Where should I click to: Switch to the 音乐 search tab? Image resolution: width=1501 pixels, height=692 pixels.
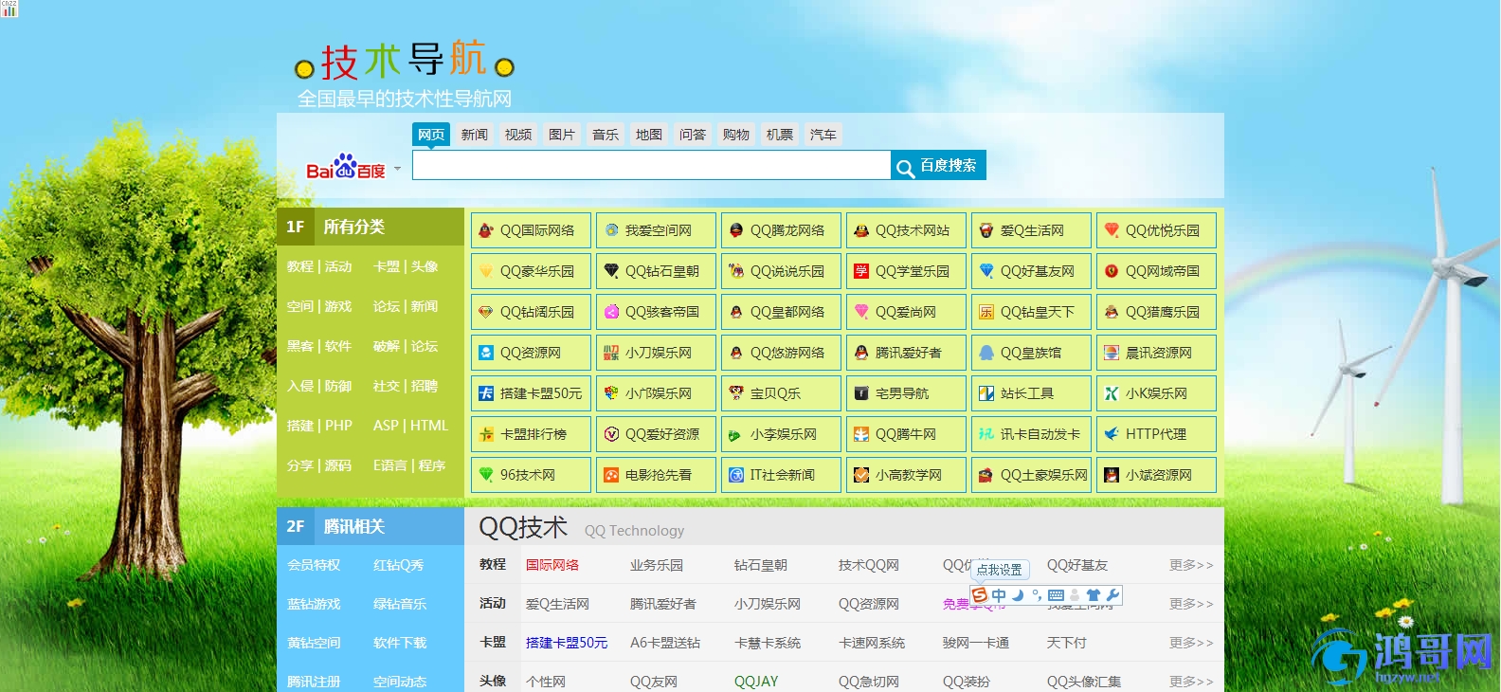606,135
